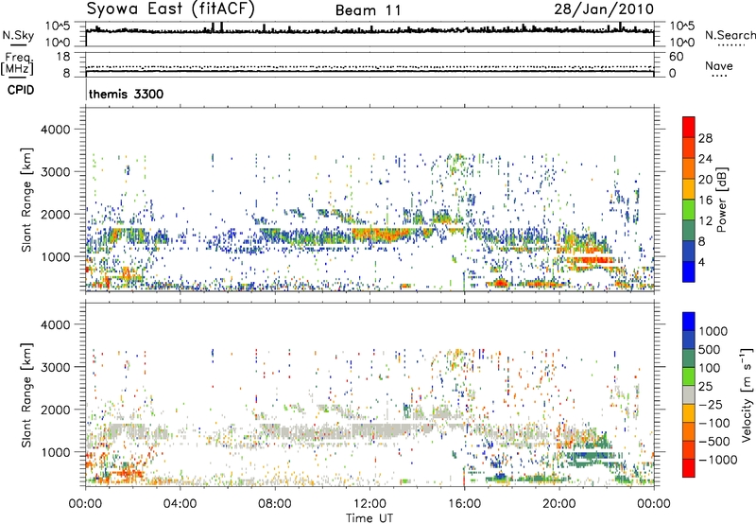
Task: Click the '3000' tick in velocity panel
Action: [x=55, y=367]
